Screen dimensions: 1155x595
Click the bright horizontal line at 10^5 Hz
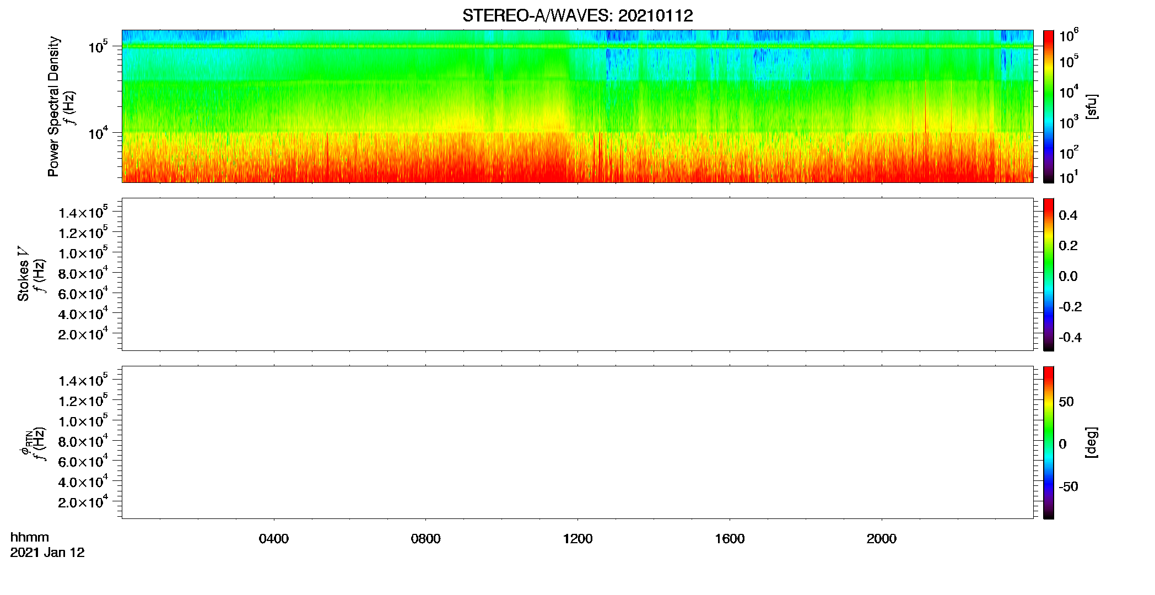pos(577,46)
